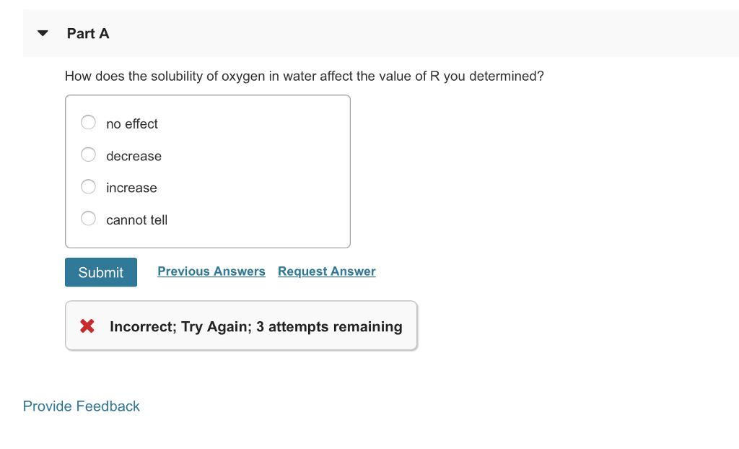Click the Part A section title
The width and height of the screenshot is (739, 449).
87,33
